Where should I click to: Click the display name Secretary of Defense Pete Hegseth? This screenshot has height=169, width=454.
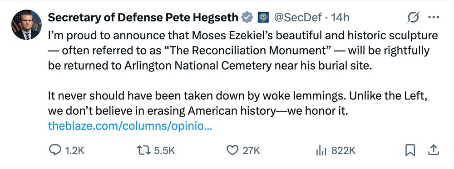coord(143,18)
